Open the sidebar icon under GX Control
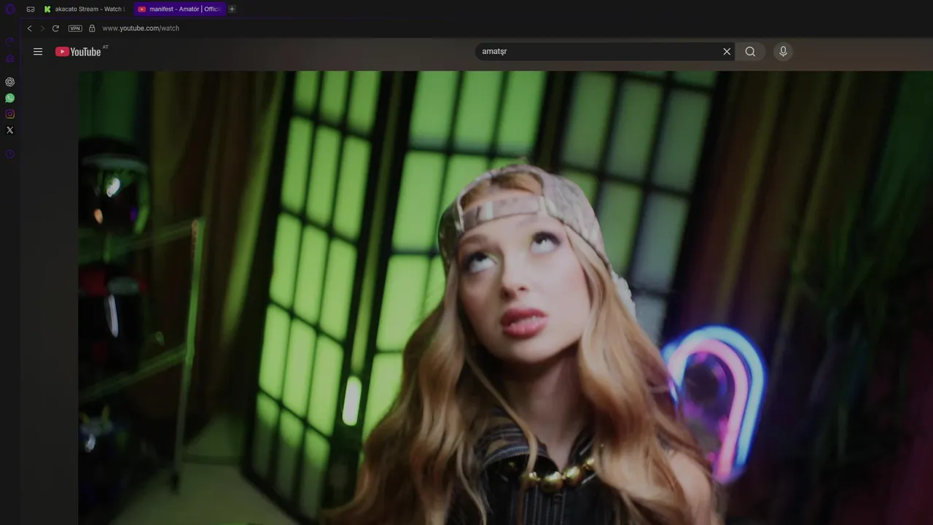The width and height of the screenshot is (933, 525). click(10, 58)
